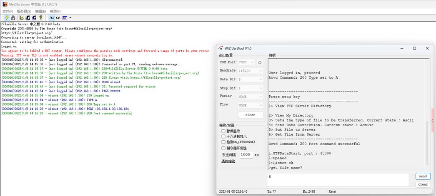The width and height of the screenshot is (436, 196).
Task: Toggle the 十六进制显示 checkbox
Action: pos(224,136)
